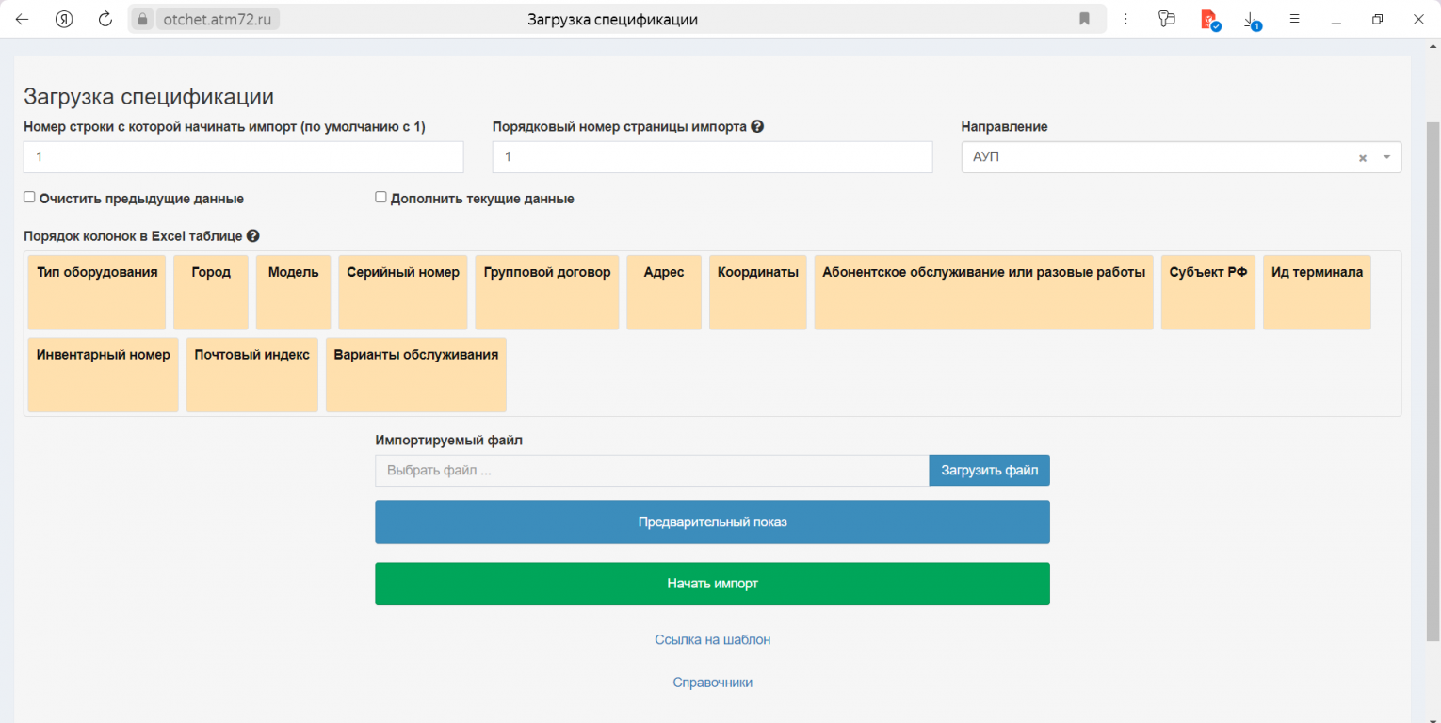The image size is (1441, 723).
Task: Click the browser back arrow
Action: [x=22, y=19]
